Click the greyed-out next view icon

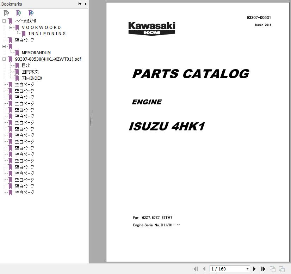282,269
